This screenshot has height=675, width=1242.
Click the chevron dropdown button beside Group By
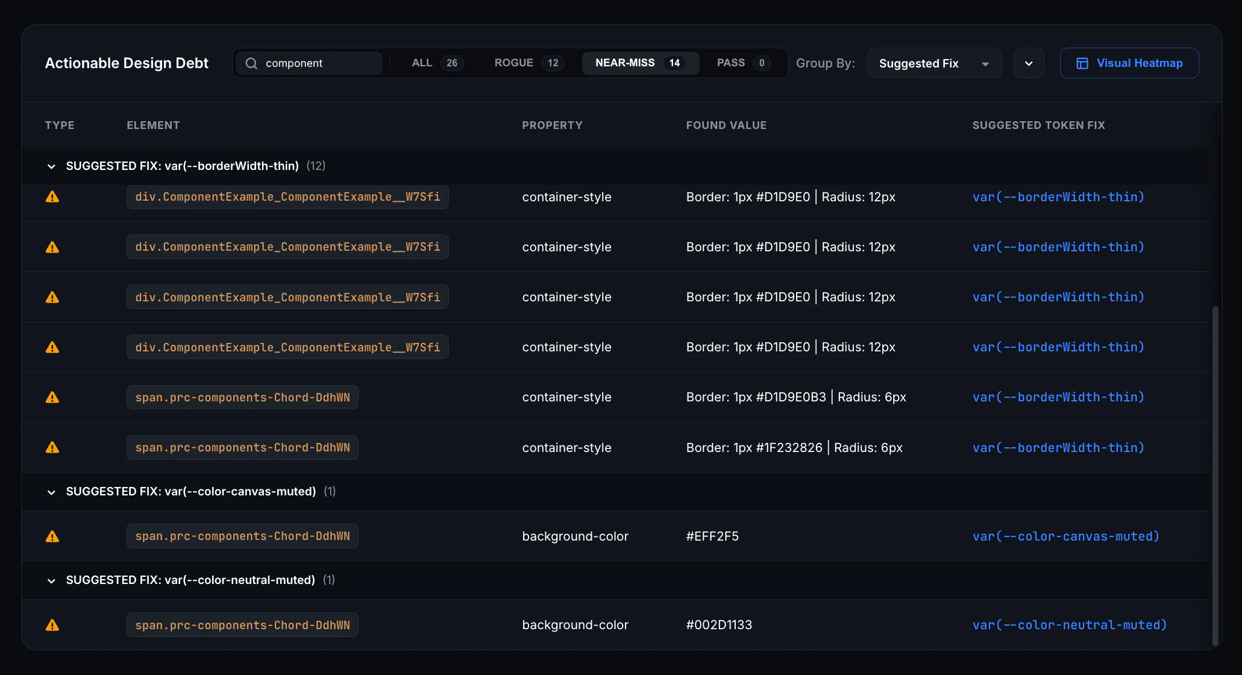(1029, 63)
